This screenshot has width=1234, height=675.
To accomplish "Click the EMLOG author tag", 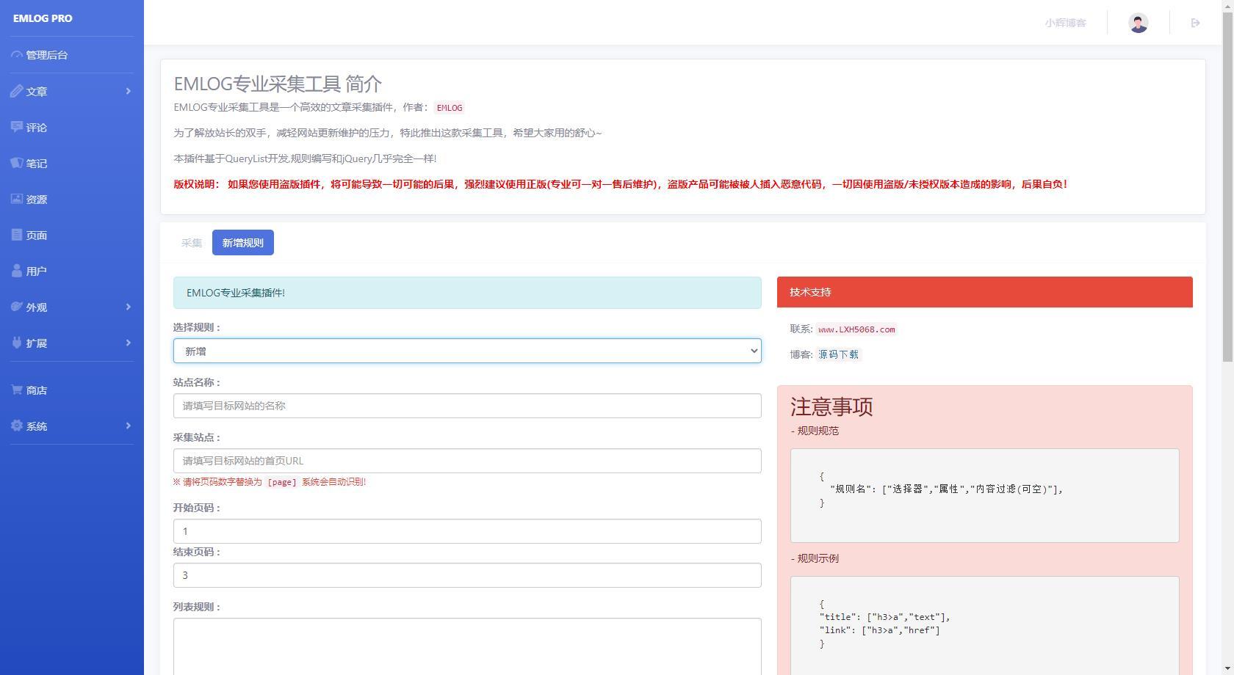I will click(x=450, y=108).
